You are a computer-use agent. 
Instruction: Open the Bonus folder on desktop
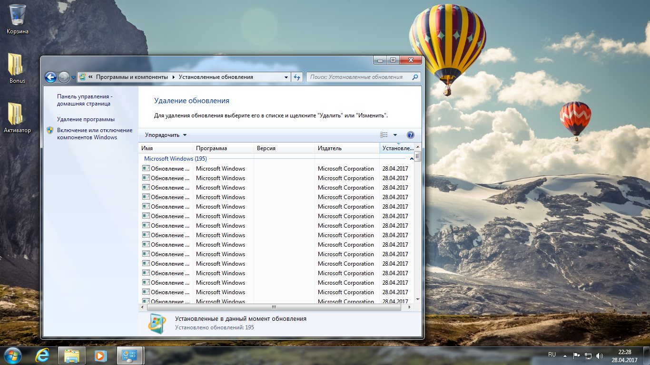point(17,68)
